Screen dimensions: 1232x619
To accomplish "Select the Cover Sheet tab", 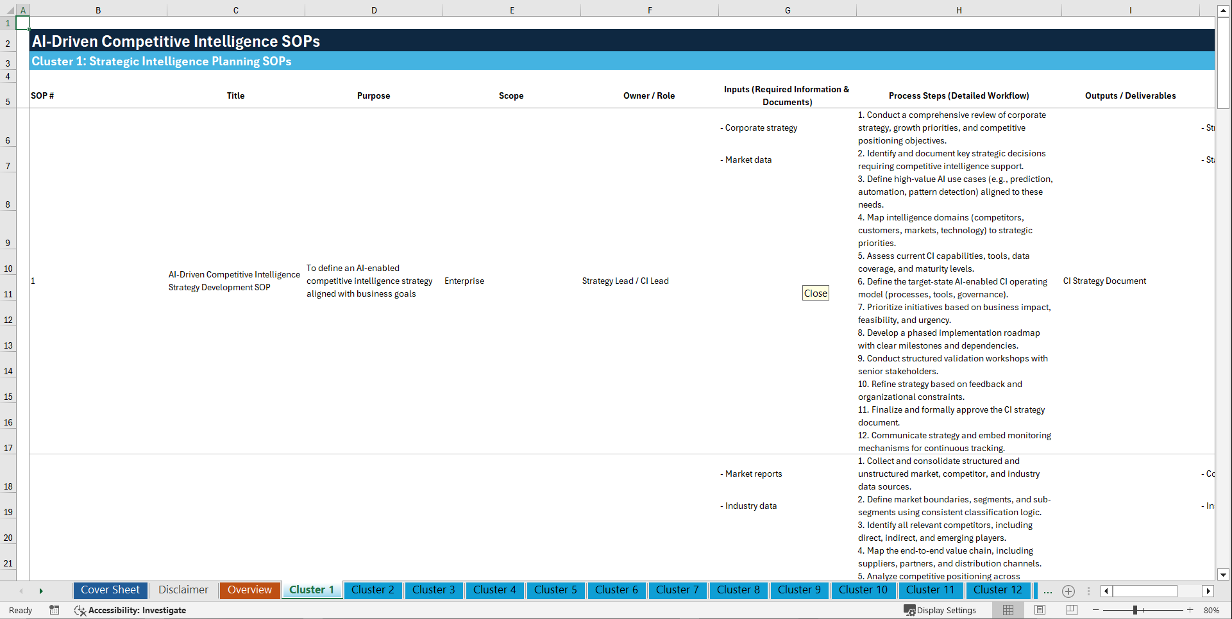I will tap(110, 590).
